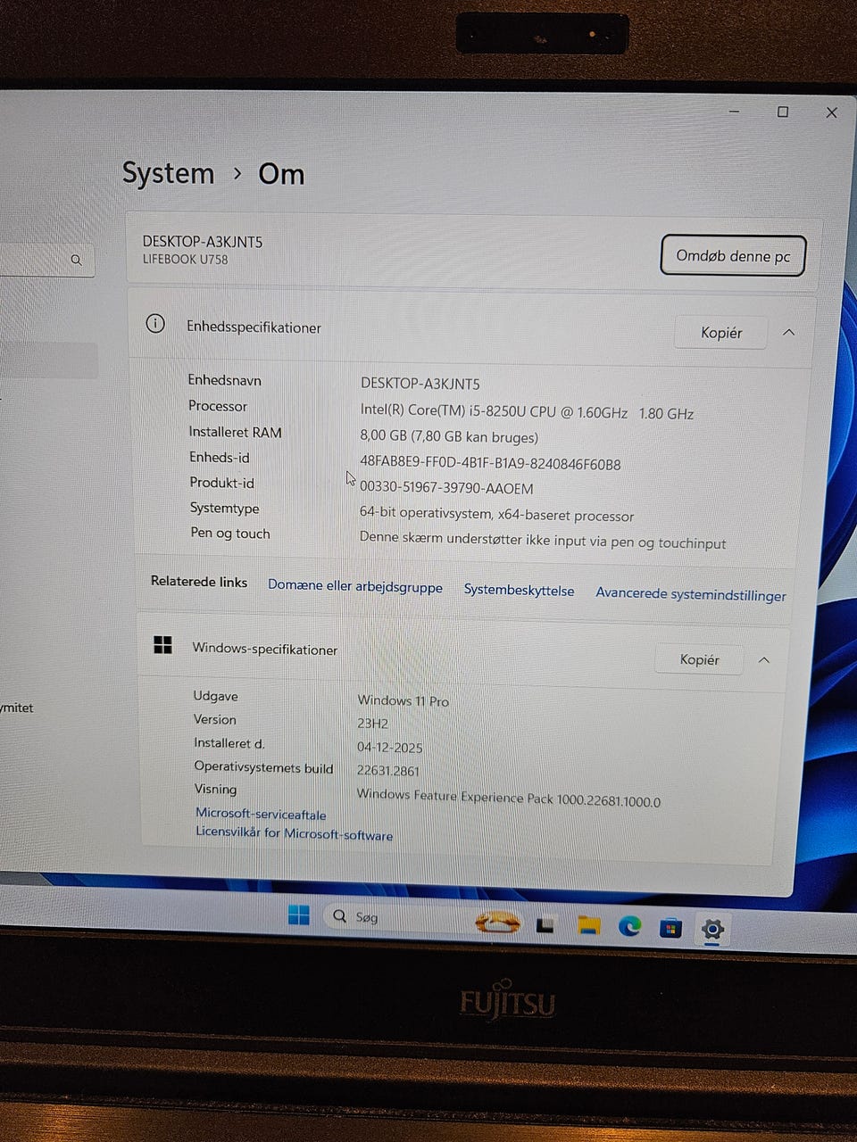Open the Task View taskbar icon

[545, 926]
